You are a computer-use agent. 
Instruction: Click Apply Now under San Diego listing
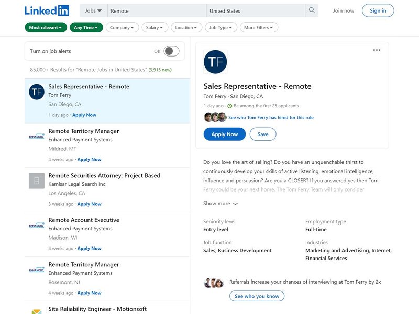pyautogui.click(x=84, y=115)
